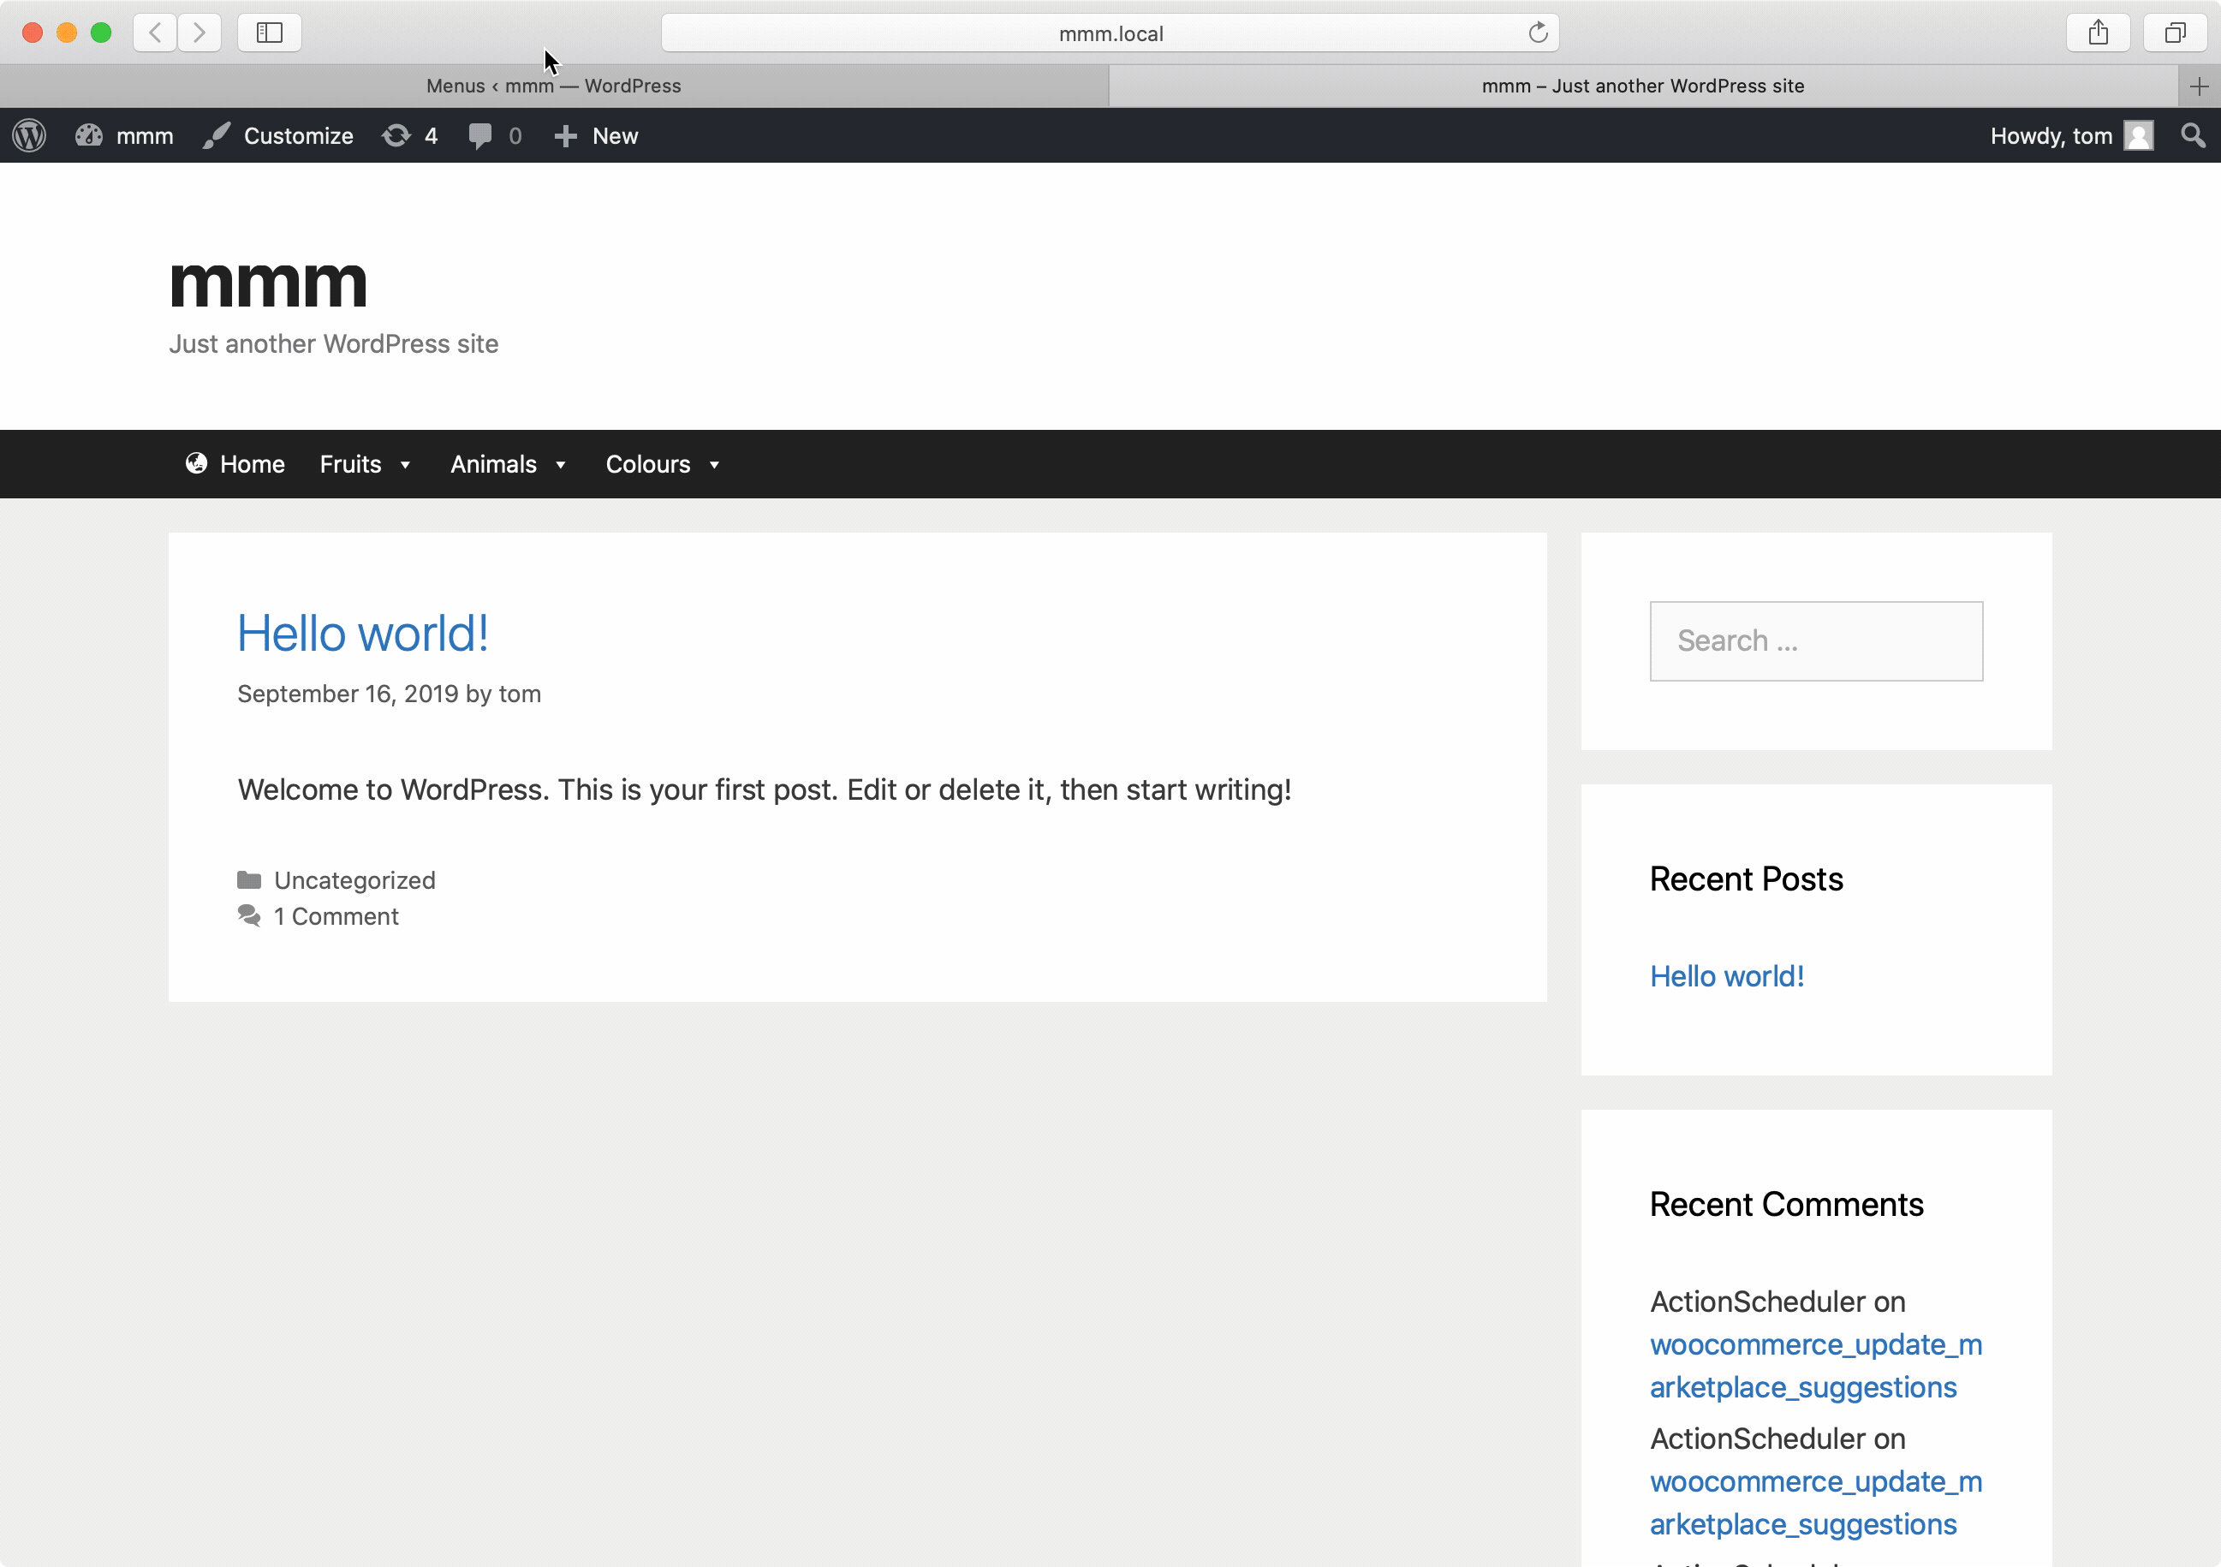2221x1567 pixels.
Task: Open a new Safari tab with plus
Action: coord(2198,86)
